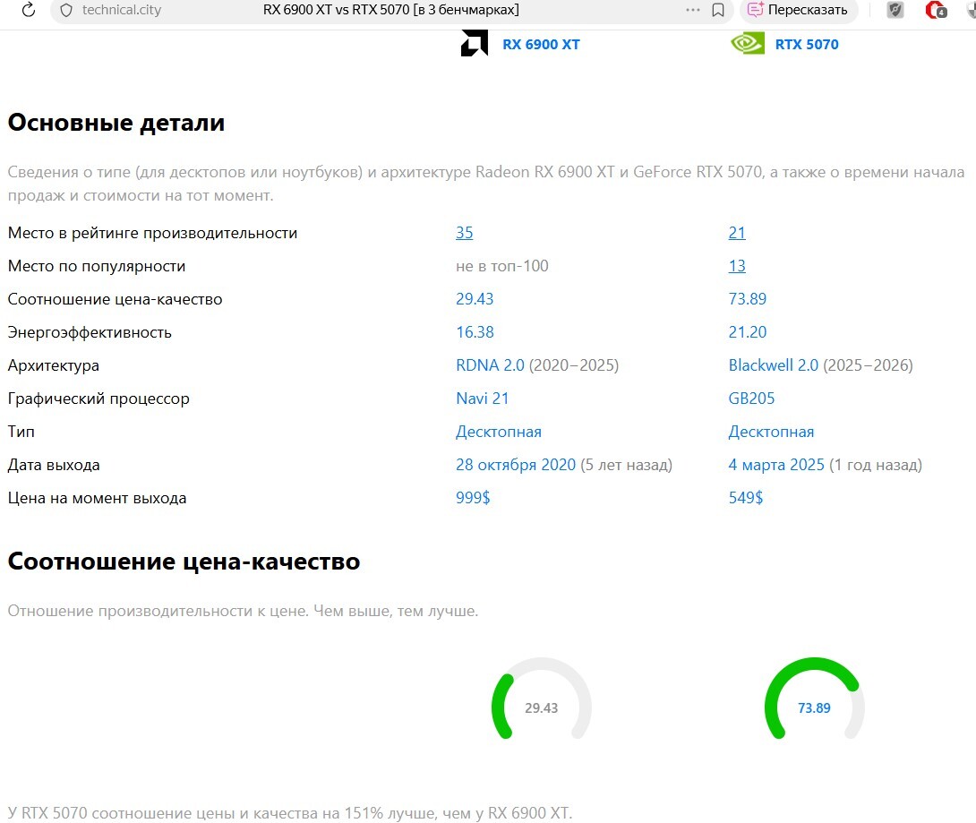Click the NVIDIA logo icon

pyautogui.click(x=748, y=44)
